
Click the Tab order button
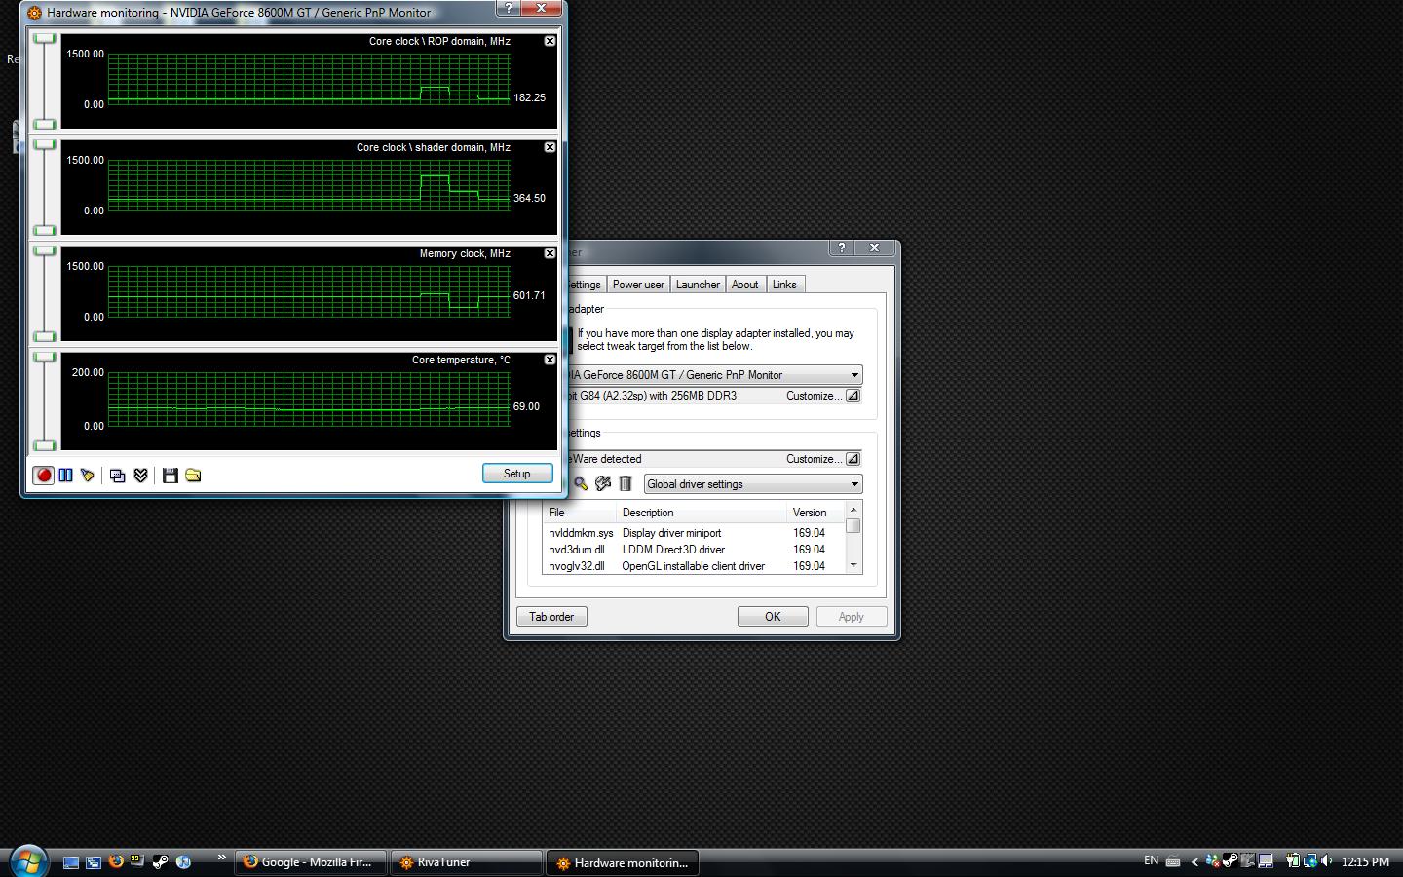click(x=551, y=617)
